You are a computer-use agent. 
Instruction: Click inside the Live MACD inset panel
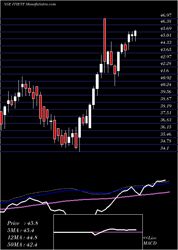[x=98, y=232]
